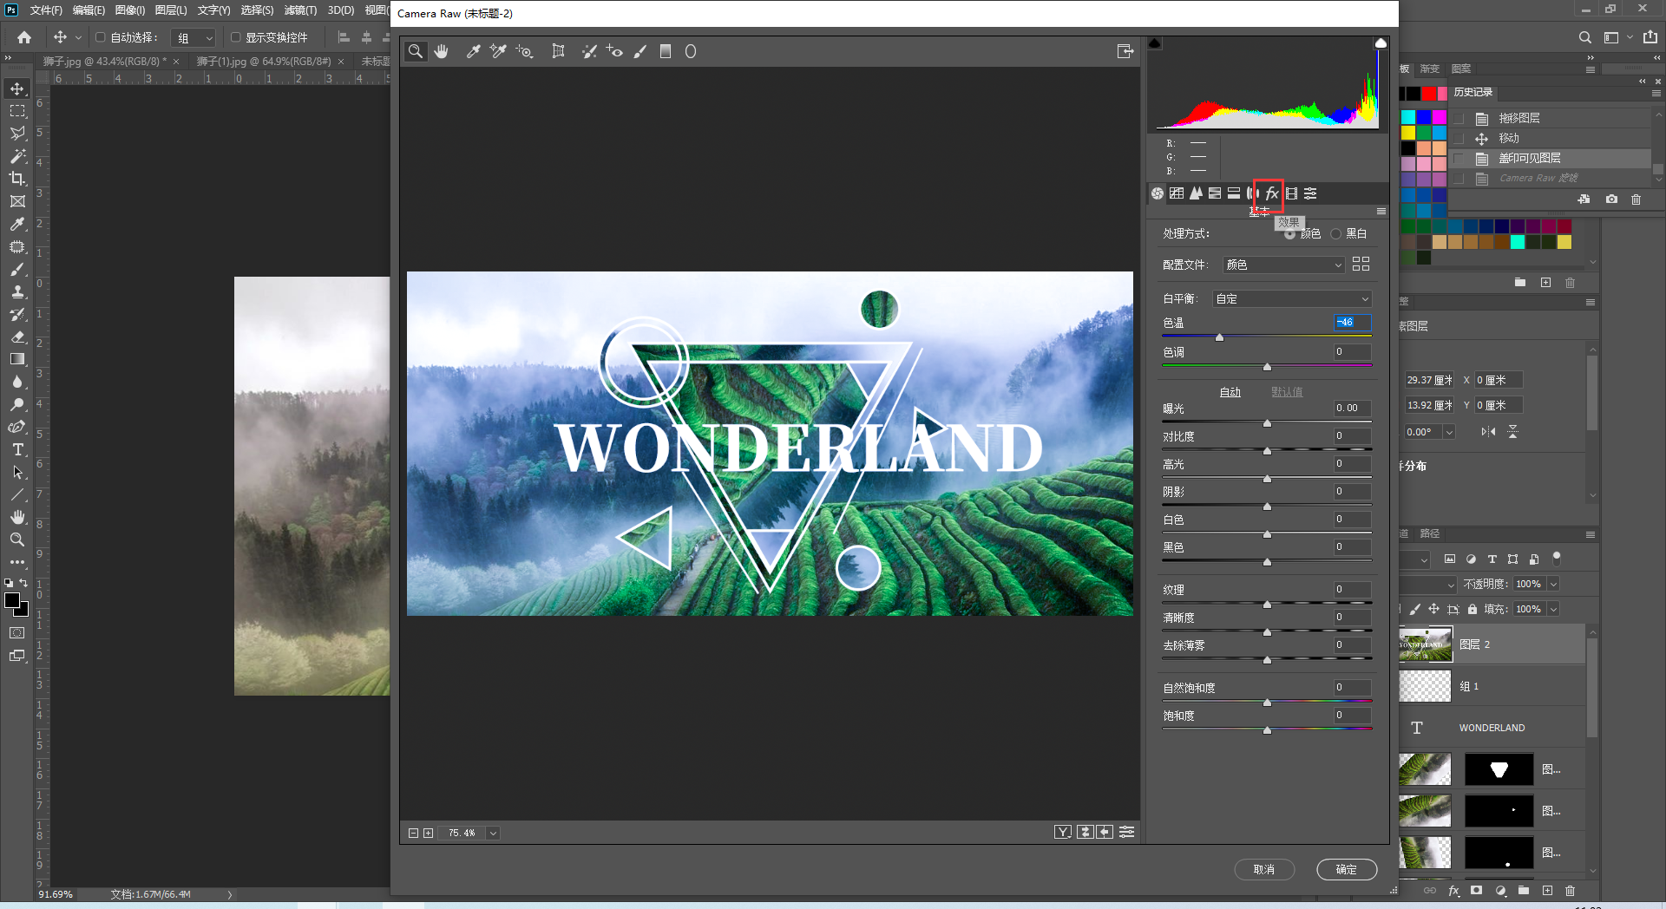Swap before and after settings icon
Image resolution: width=1666 pixels, height=909 pixels.
coord(1085,833)
